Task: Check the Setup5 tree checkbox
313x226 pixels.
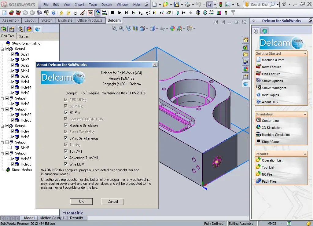Action: (x=7, y=142)
